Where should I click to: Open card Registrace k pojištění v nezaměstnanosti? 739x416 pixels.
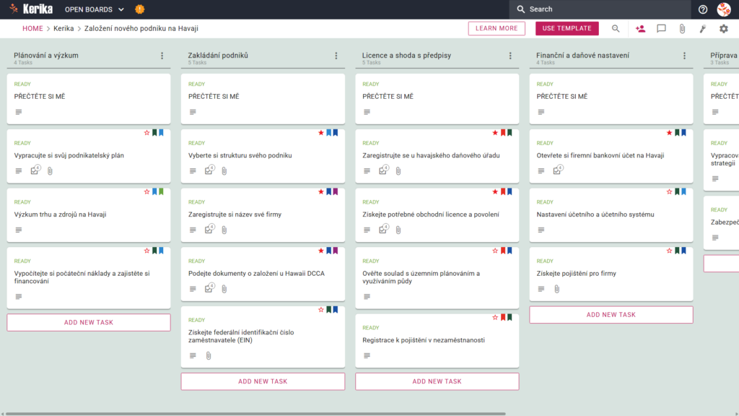[437, 341]
